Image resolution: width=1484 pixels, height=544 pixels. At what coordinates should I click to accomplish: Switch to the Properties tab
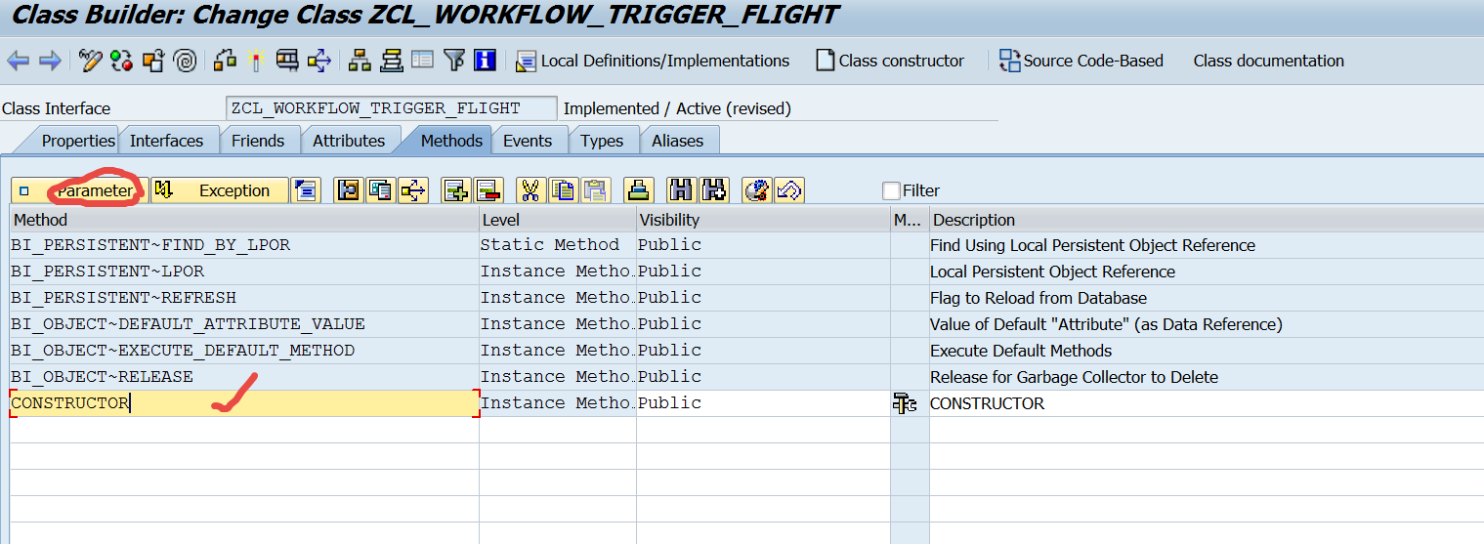(x=78, y=141)
